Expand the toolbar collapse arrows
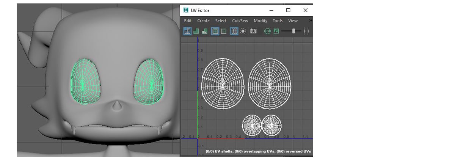 pos(306,31)
